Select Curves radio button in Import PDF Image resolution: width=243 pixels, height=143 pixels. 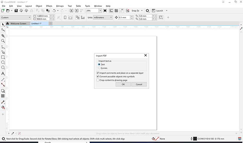(99, 68)
